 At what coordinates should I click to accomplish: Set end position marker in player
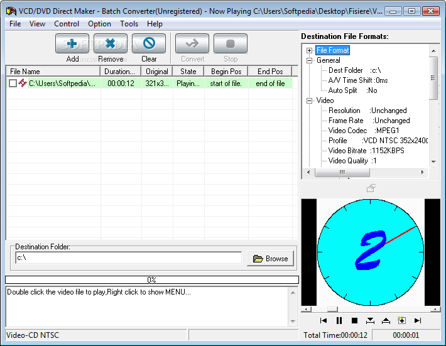tap(386, 321)
